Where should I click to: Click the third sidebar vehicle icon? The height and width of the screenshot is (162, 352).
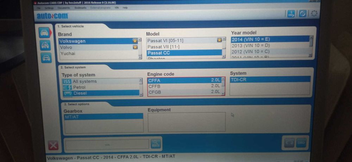(x=46, y=58)
